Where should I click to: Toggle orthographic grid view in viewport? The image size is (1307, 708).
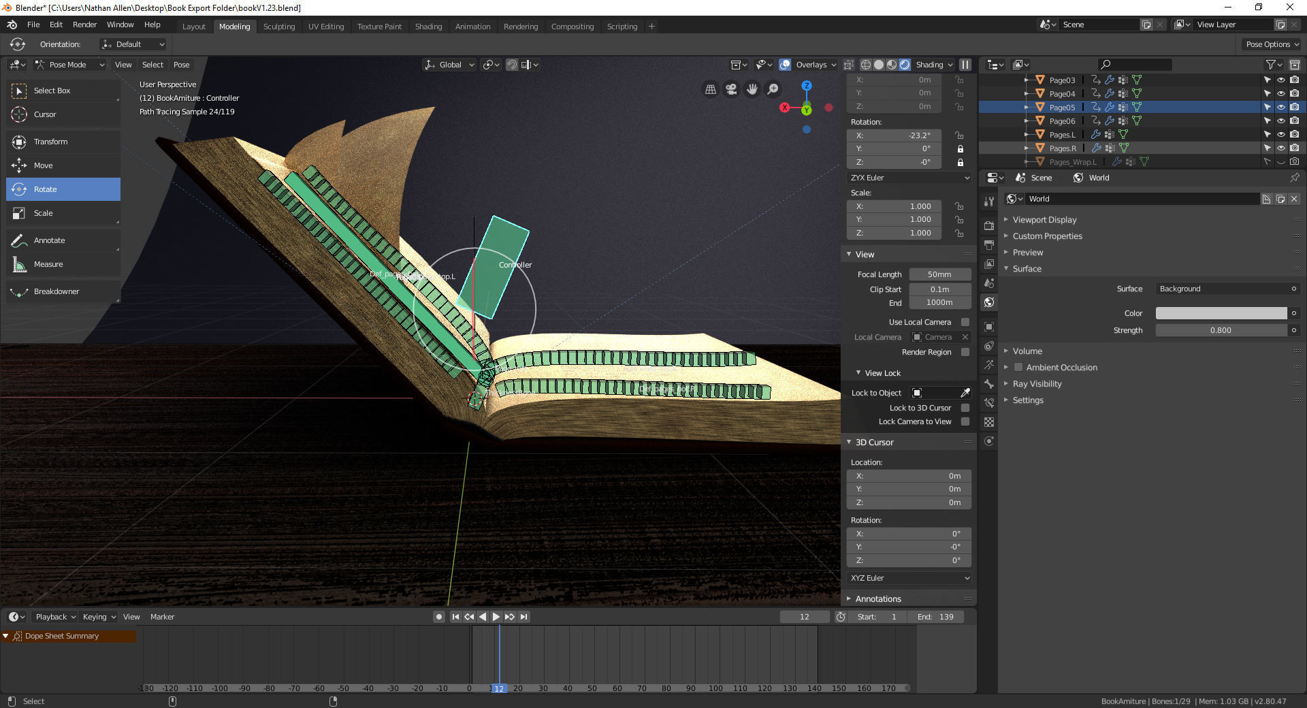710,89
